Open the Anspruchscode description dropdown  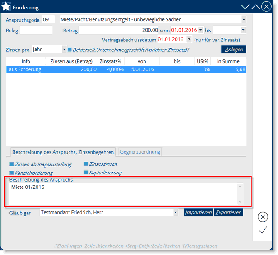(x=244, y=19)
